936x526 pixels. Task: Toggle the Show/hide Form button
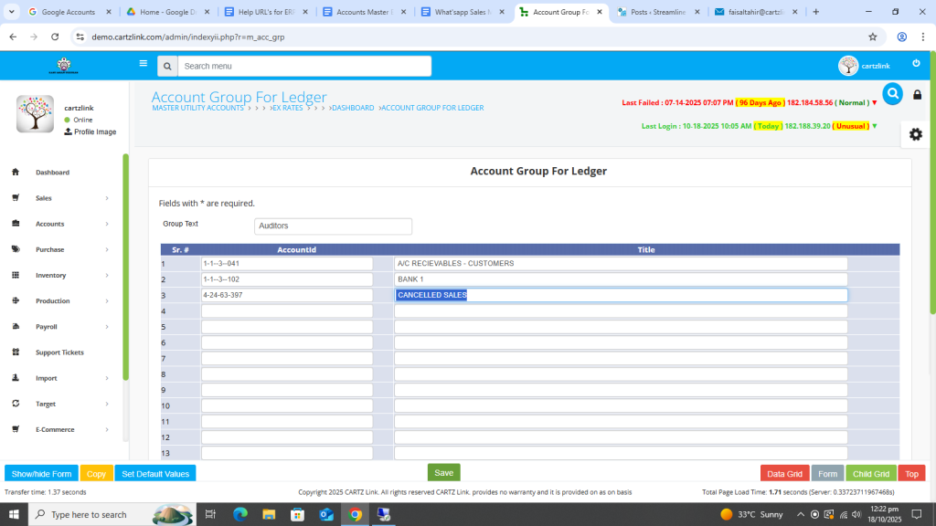pyautogui.click(x=41, y=474)
